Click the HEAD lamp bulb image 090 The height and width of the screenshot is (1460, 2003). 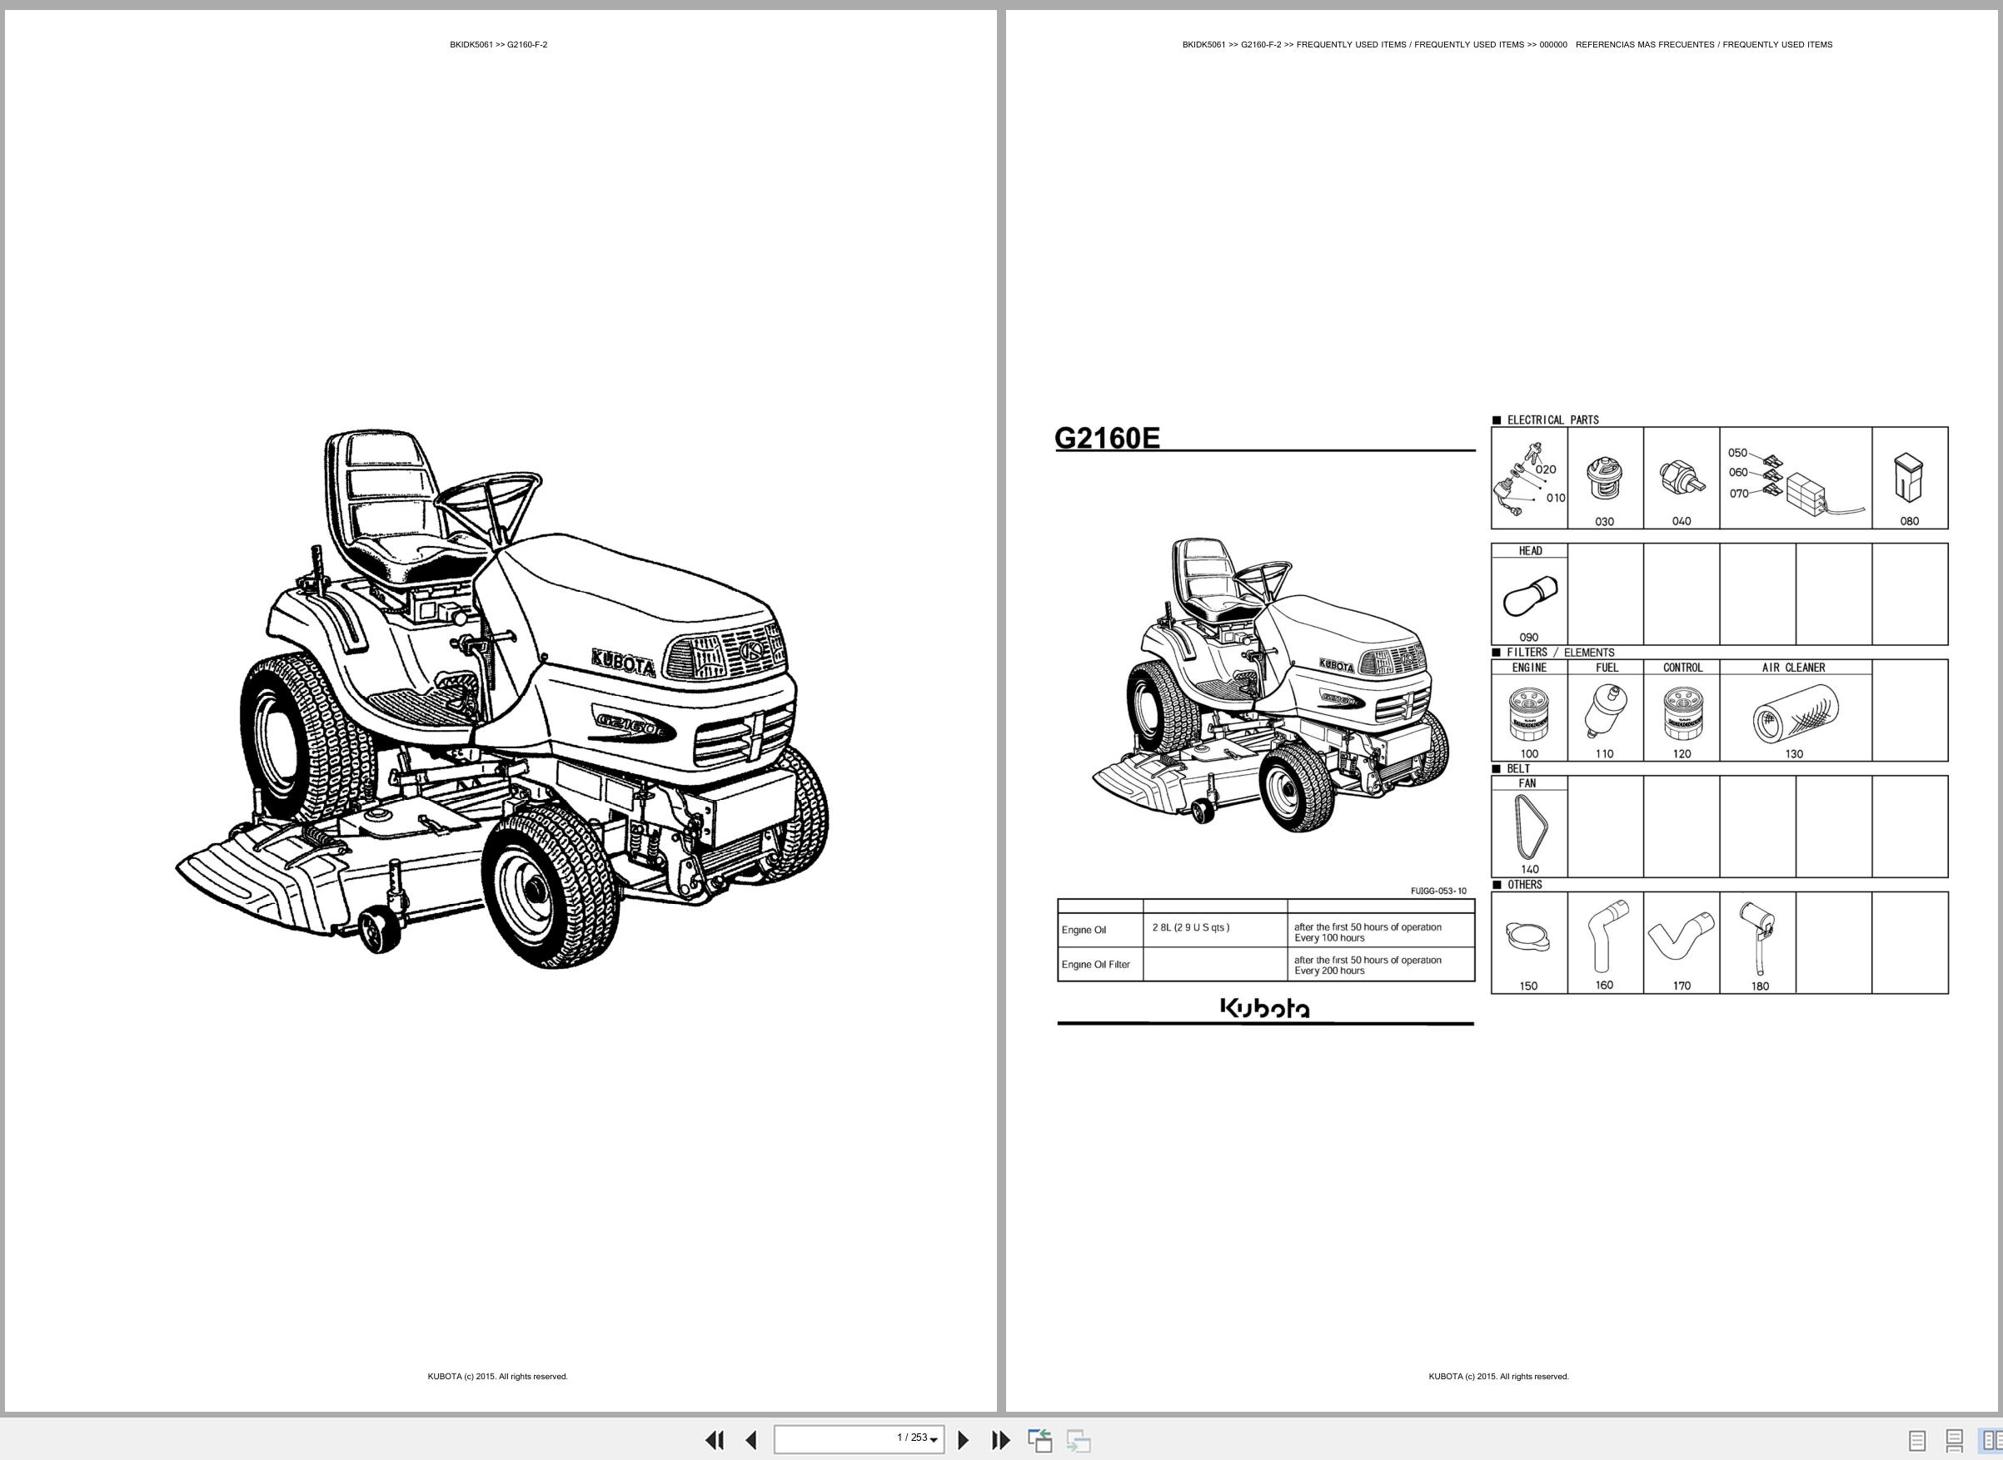pos(1530,597)
